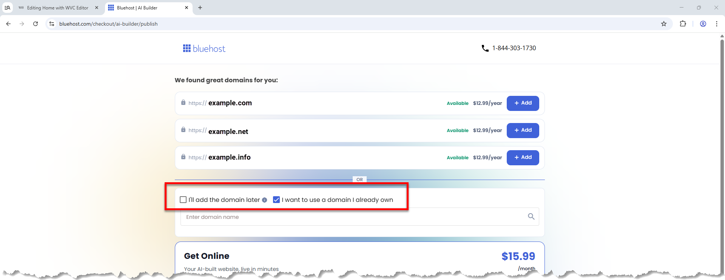
Task: Reload the Bluehost page
Action: pos(35,24)
